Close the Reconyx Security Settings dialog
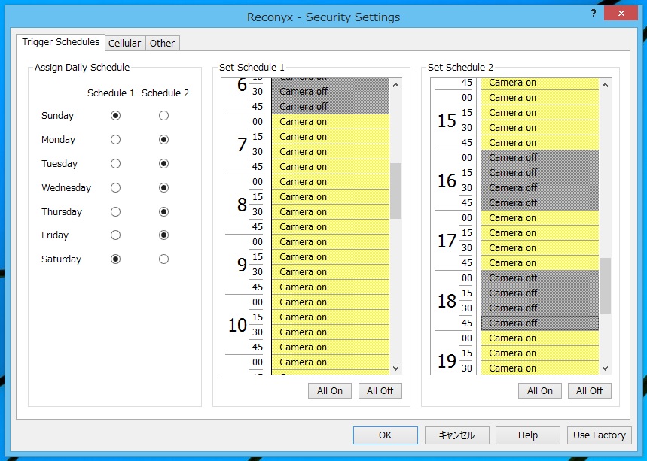Screen dimensions: 647x461 point(621,14)
